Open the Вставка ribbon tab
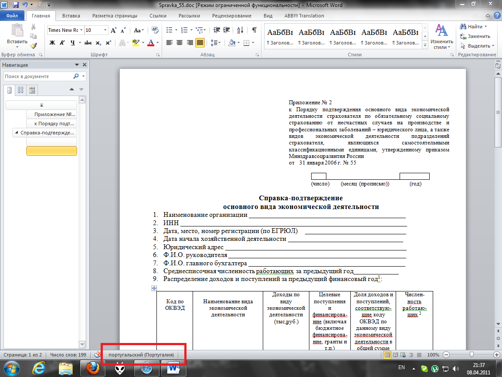Viewport: 502px width, 377px height. click(71, 16)
